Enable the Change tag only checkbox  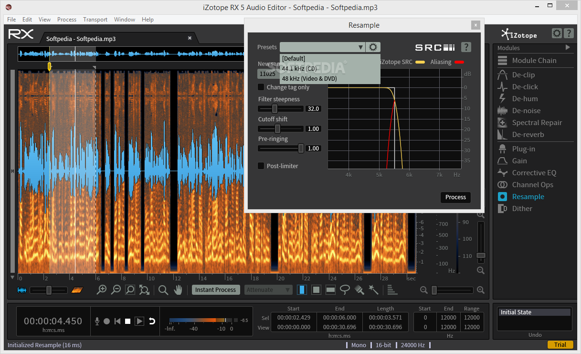pyautogui.click(x=261, y=87)
